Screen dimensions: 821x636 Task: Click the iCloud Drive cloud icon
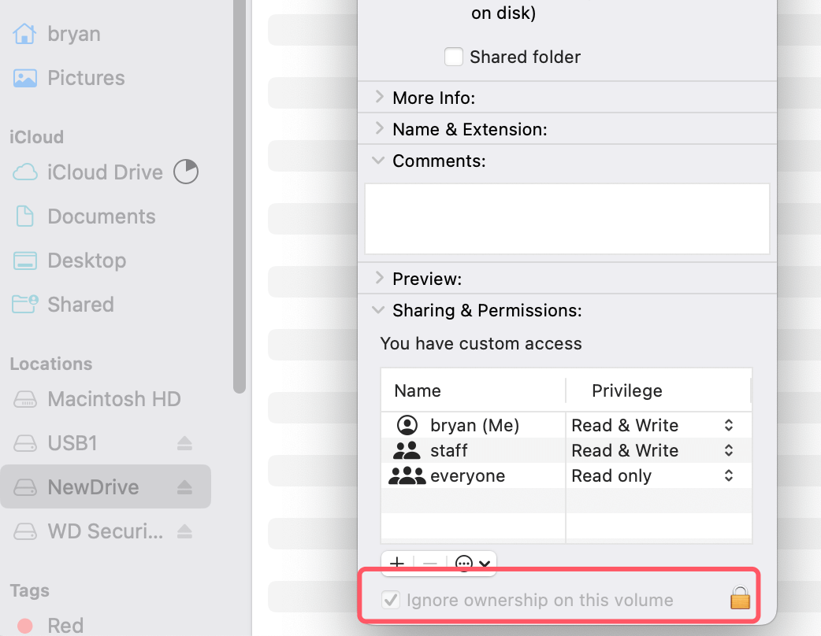click(27, 172)
